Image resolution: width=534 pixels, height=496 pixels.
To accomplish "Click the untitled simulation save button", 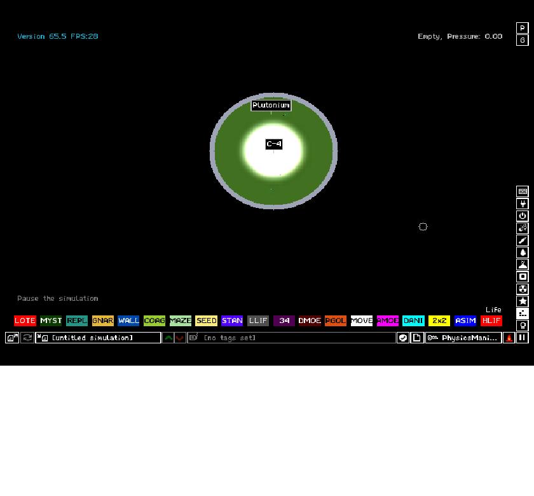I will pyautogui.click(x=98, y=338).
